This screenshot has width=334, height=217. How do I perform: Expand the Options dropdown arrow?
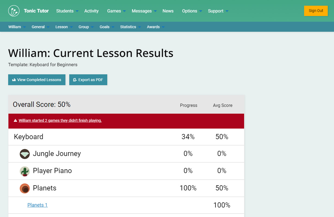pos(201,11)
